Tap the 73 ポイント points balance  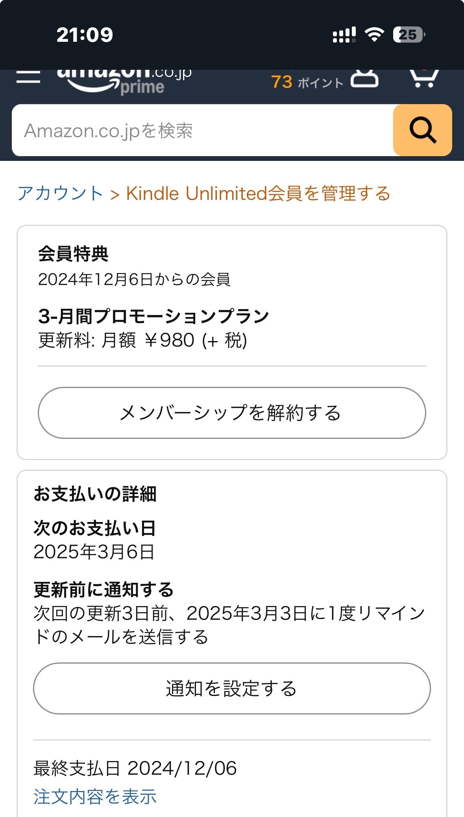tap(307, 82)
